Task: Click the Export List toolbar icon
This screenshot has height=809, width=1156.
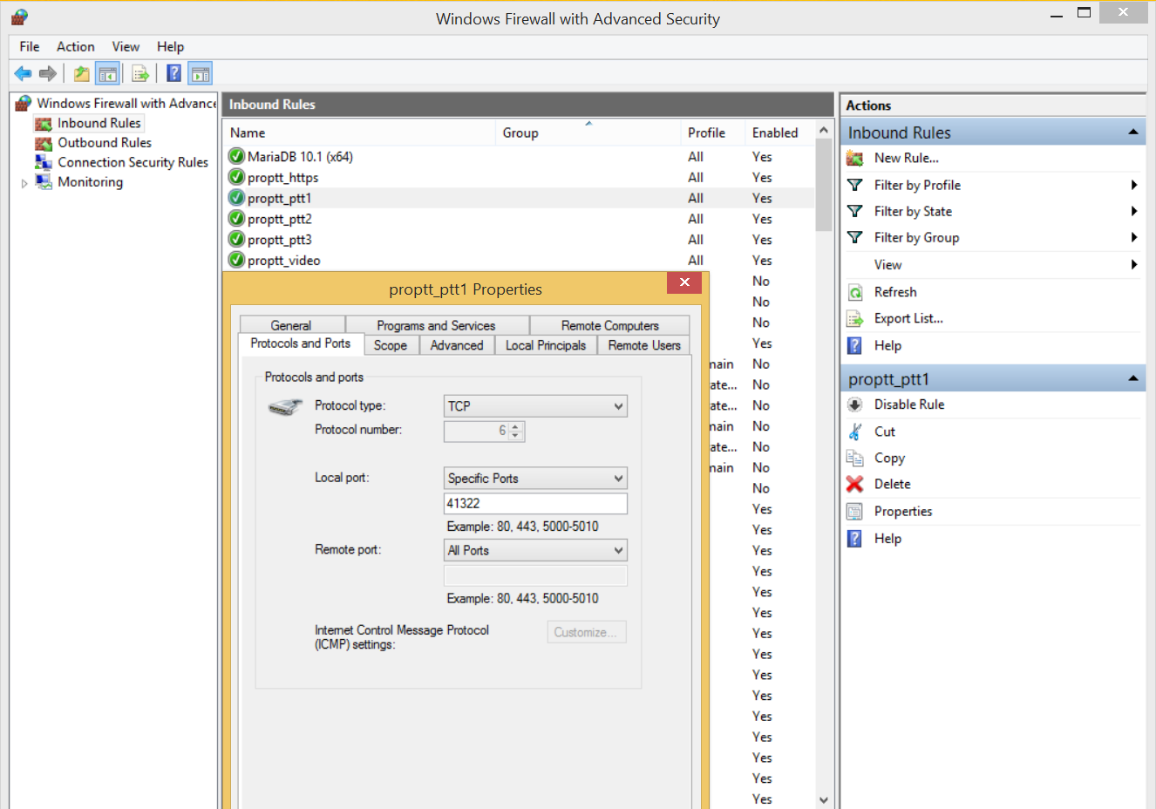Action: (x=140, y=74)
